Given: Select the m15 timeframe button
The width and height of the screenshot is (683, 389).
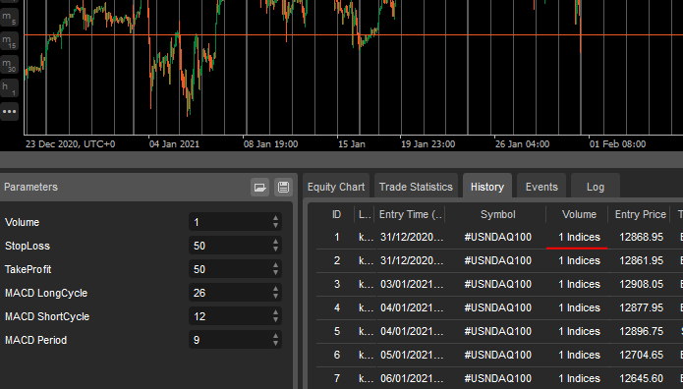Looking at the screenshot, I should click(x=9, y=41).
